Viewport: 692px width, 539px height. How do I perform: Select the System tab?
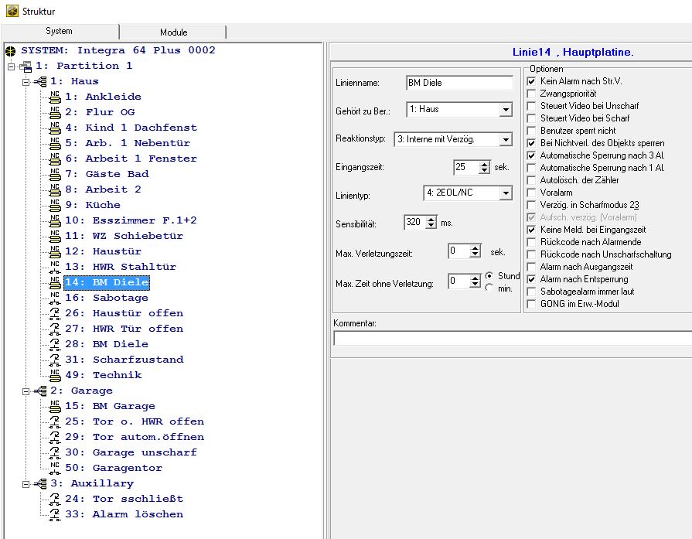(x=59, y=31)
